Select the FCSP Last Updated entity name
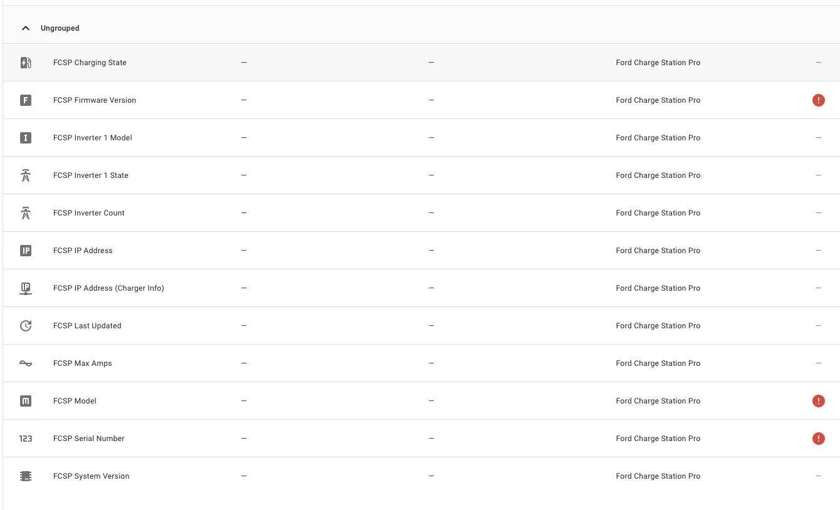The height and width of the screenshot is (510, 840). (x=87, y=325)
